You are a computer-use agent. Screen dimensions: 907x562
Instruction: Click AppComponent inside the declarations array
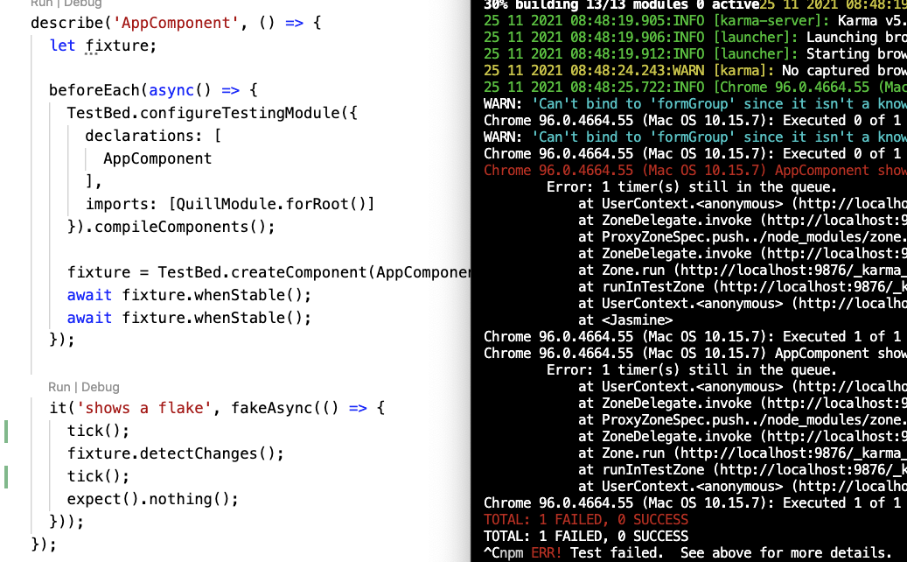click(x=157, y=158)
